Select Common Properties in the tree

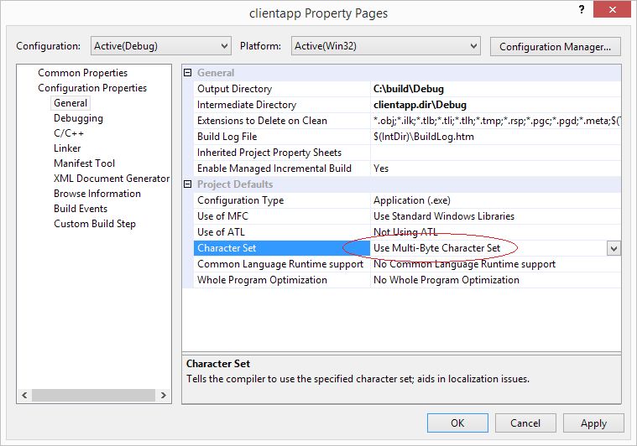(x=82, y=73)
